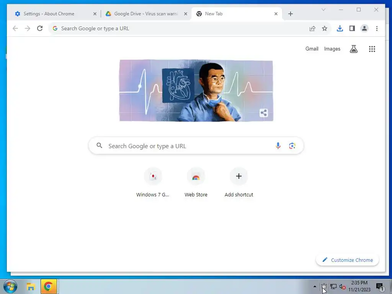The width and height of the screenshot is (392, 294).
Task: Open Search Labs flask icon
Action: (x=353, y=49)
